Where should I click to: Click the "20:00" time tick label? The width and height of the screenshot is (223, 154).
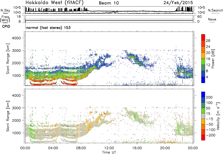tap(165, 148)
